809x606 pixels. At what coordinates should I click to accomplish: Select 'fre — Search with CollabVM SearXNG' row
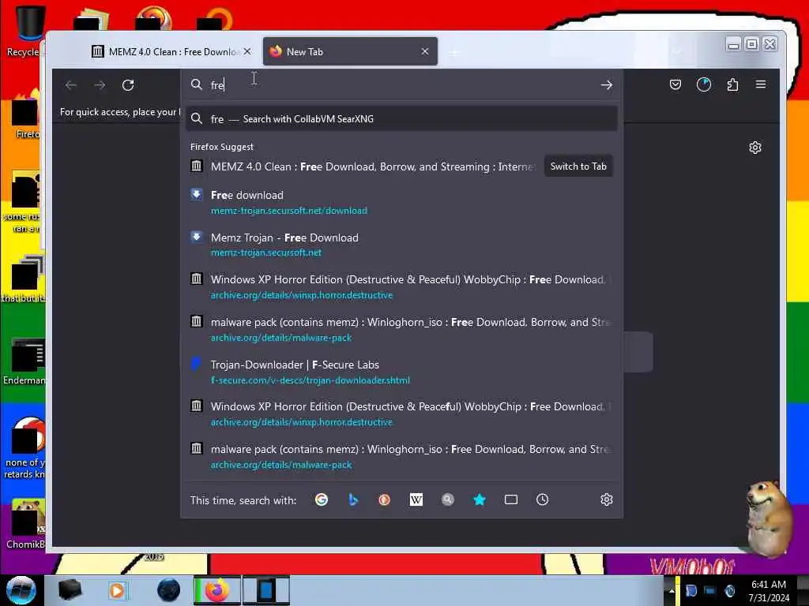[x=401, y=119]
